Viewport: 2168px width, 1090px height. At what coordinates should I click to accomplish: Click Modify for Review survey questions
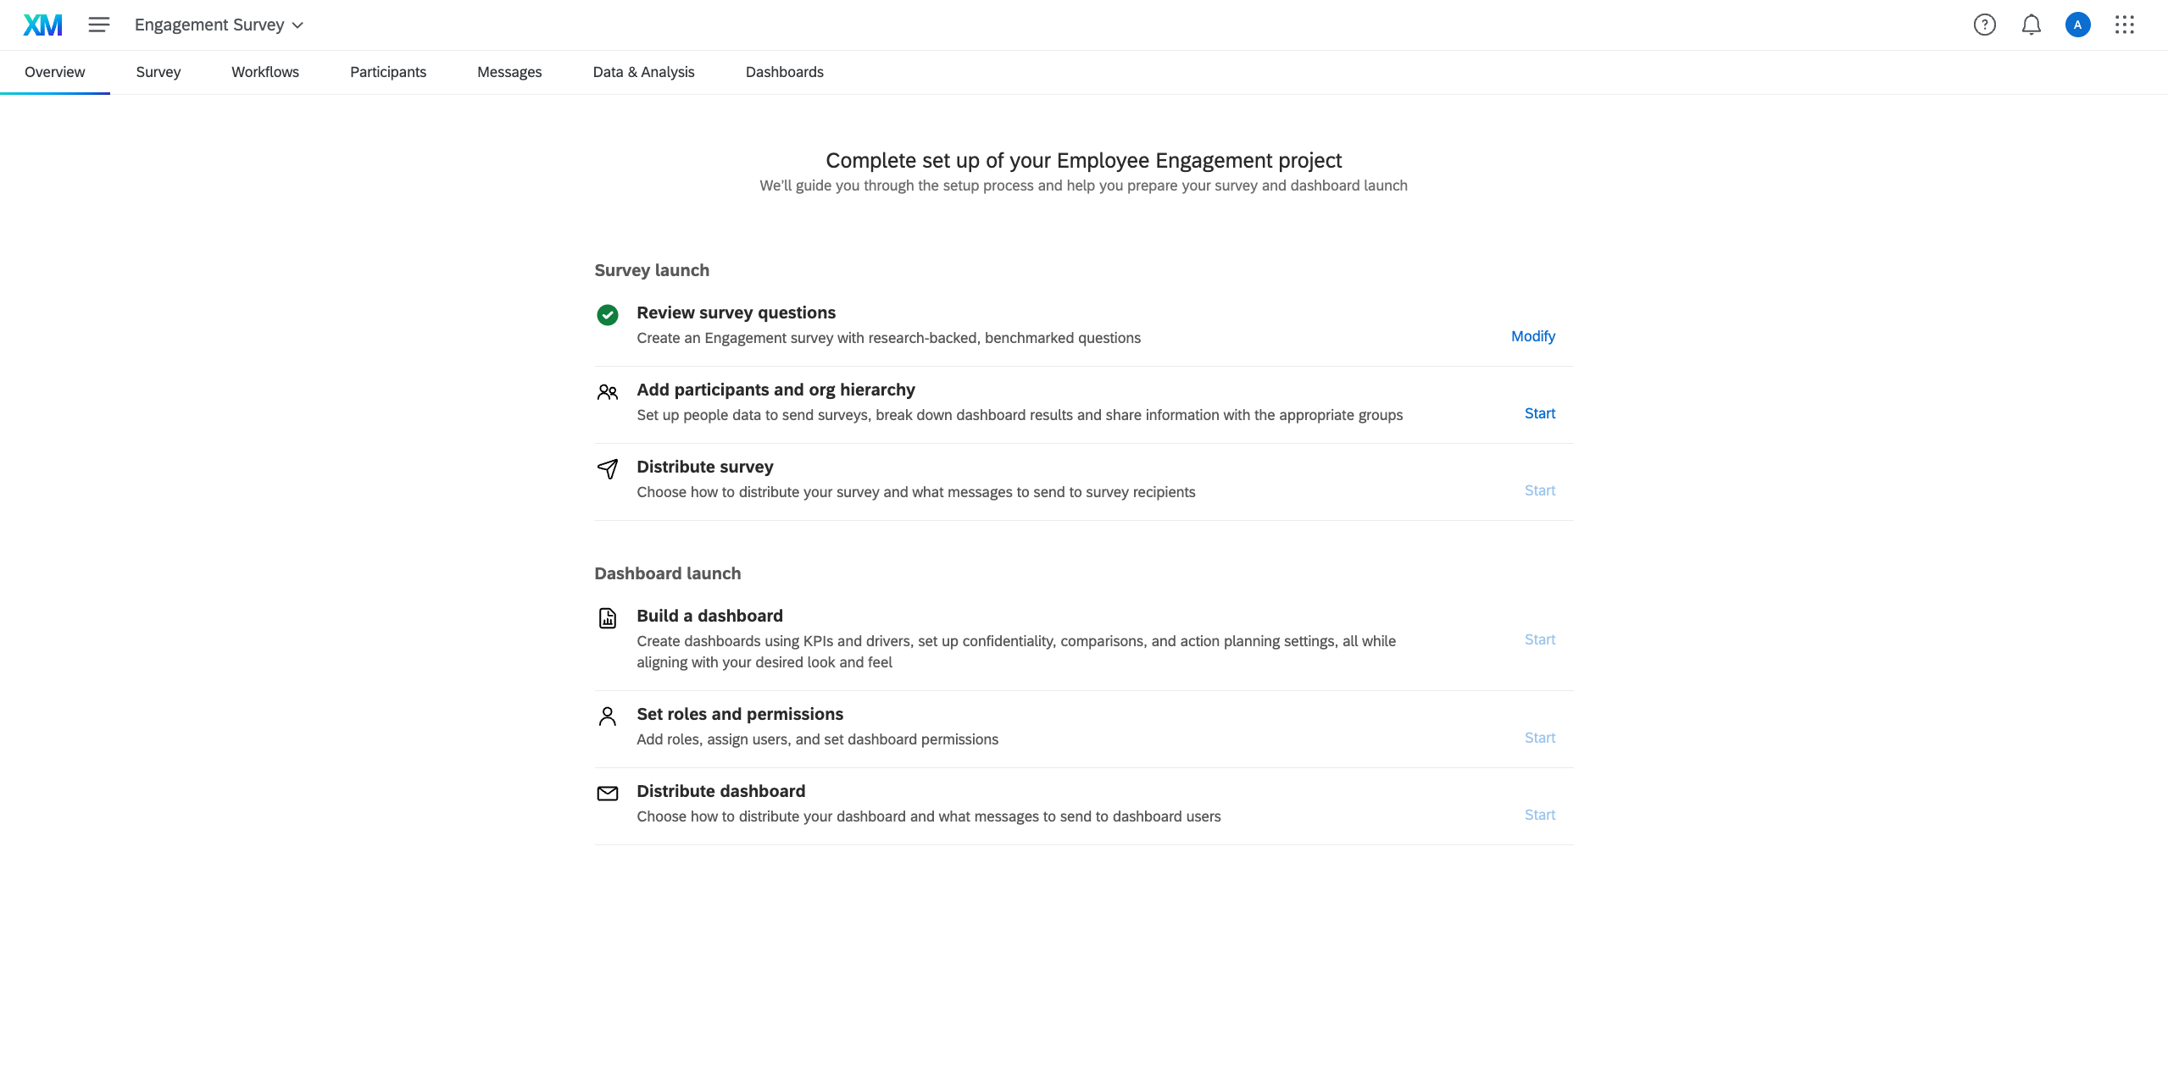pyautogui.click(x=1533, y=336)
